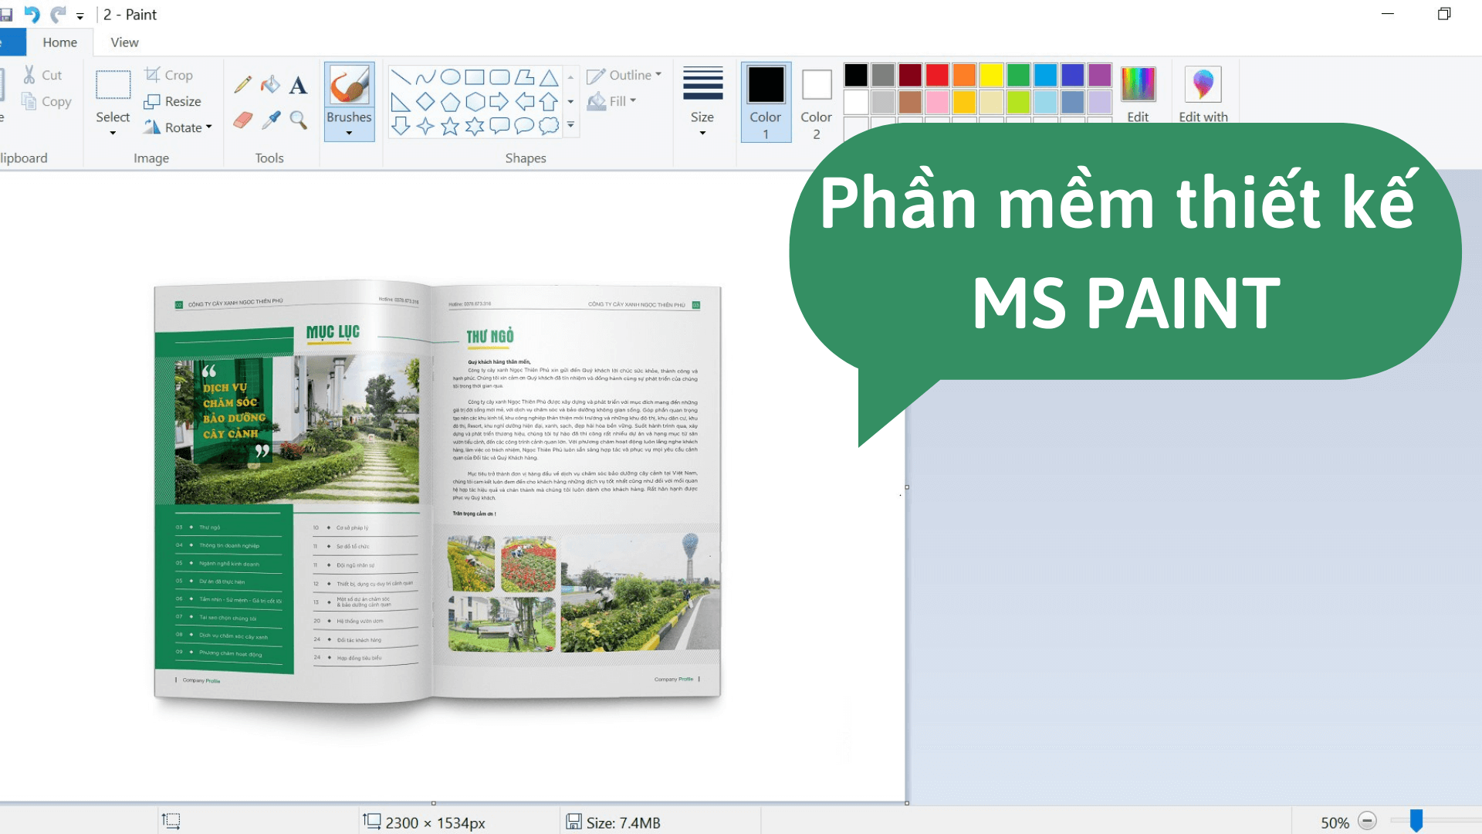Choose the Polygon shape

point(524,77)
